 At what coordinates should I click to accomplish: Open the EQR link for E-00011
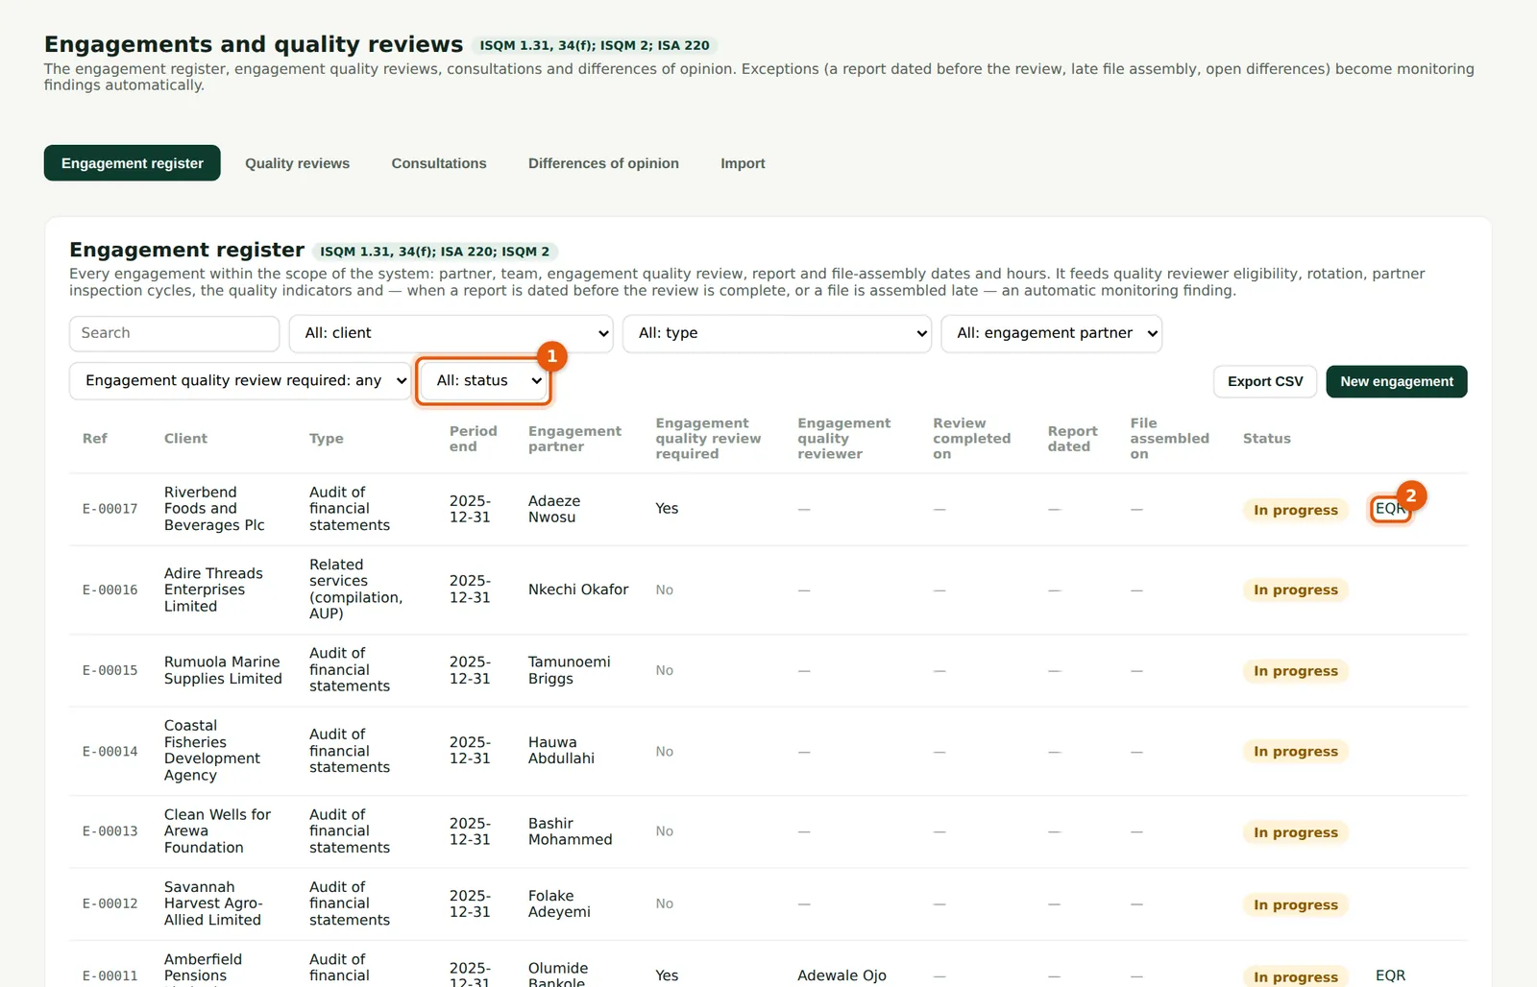pos(1390,975)
